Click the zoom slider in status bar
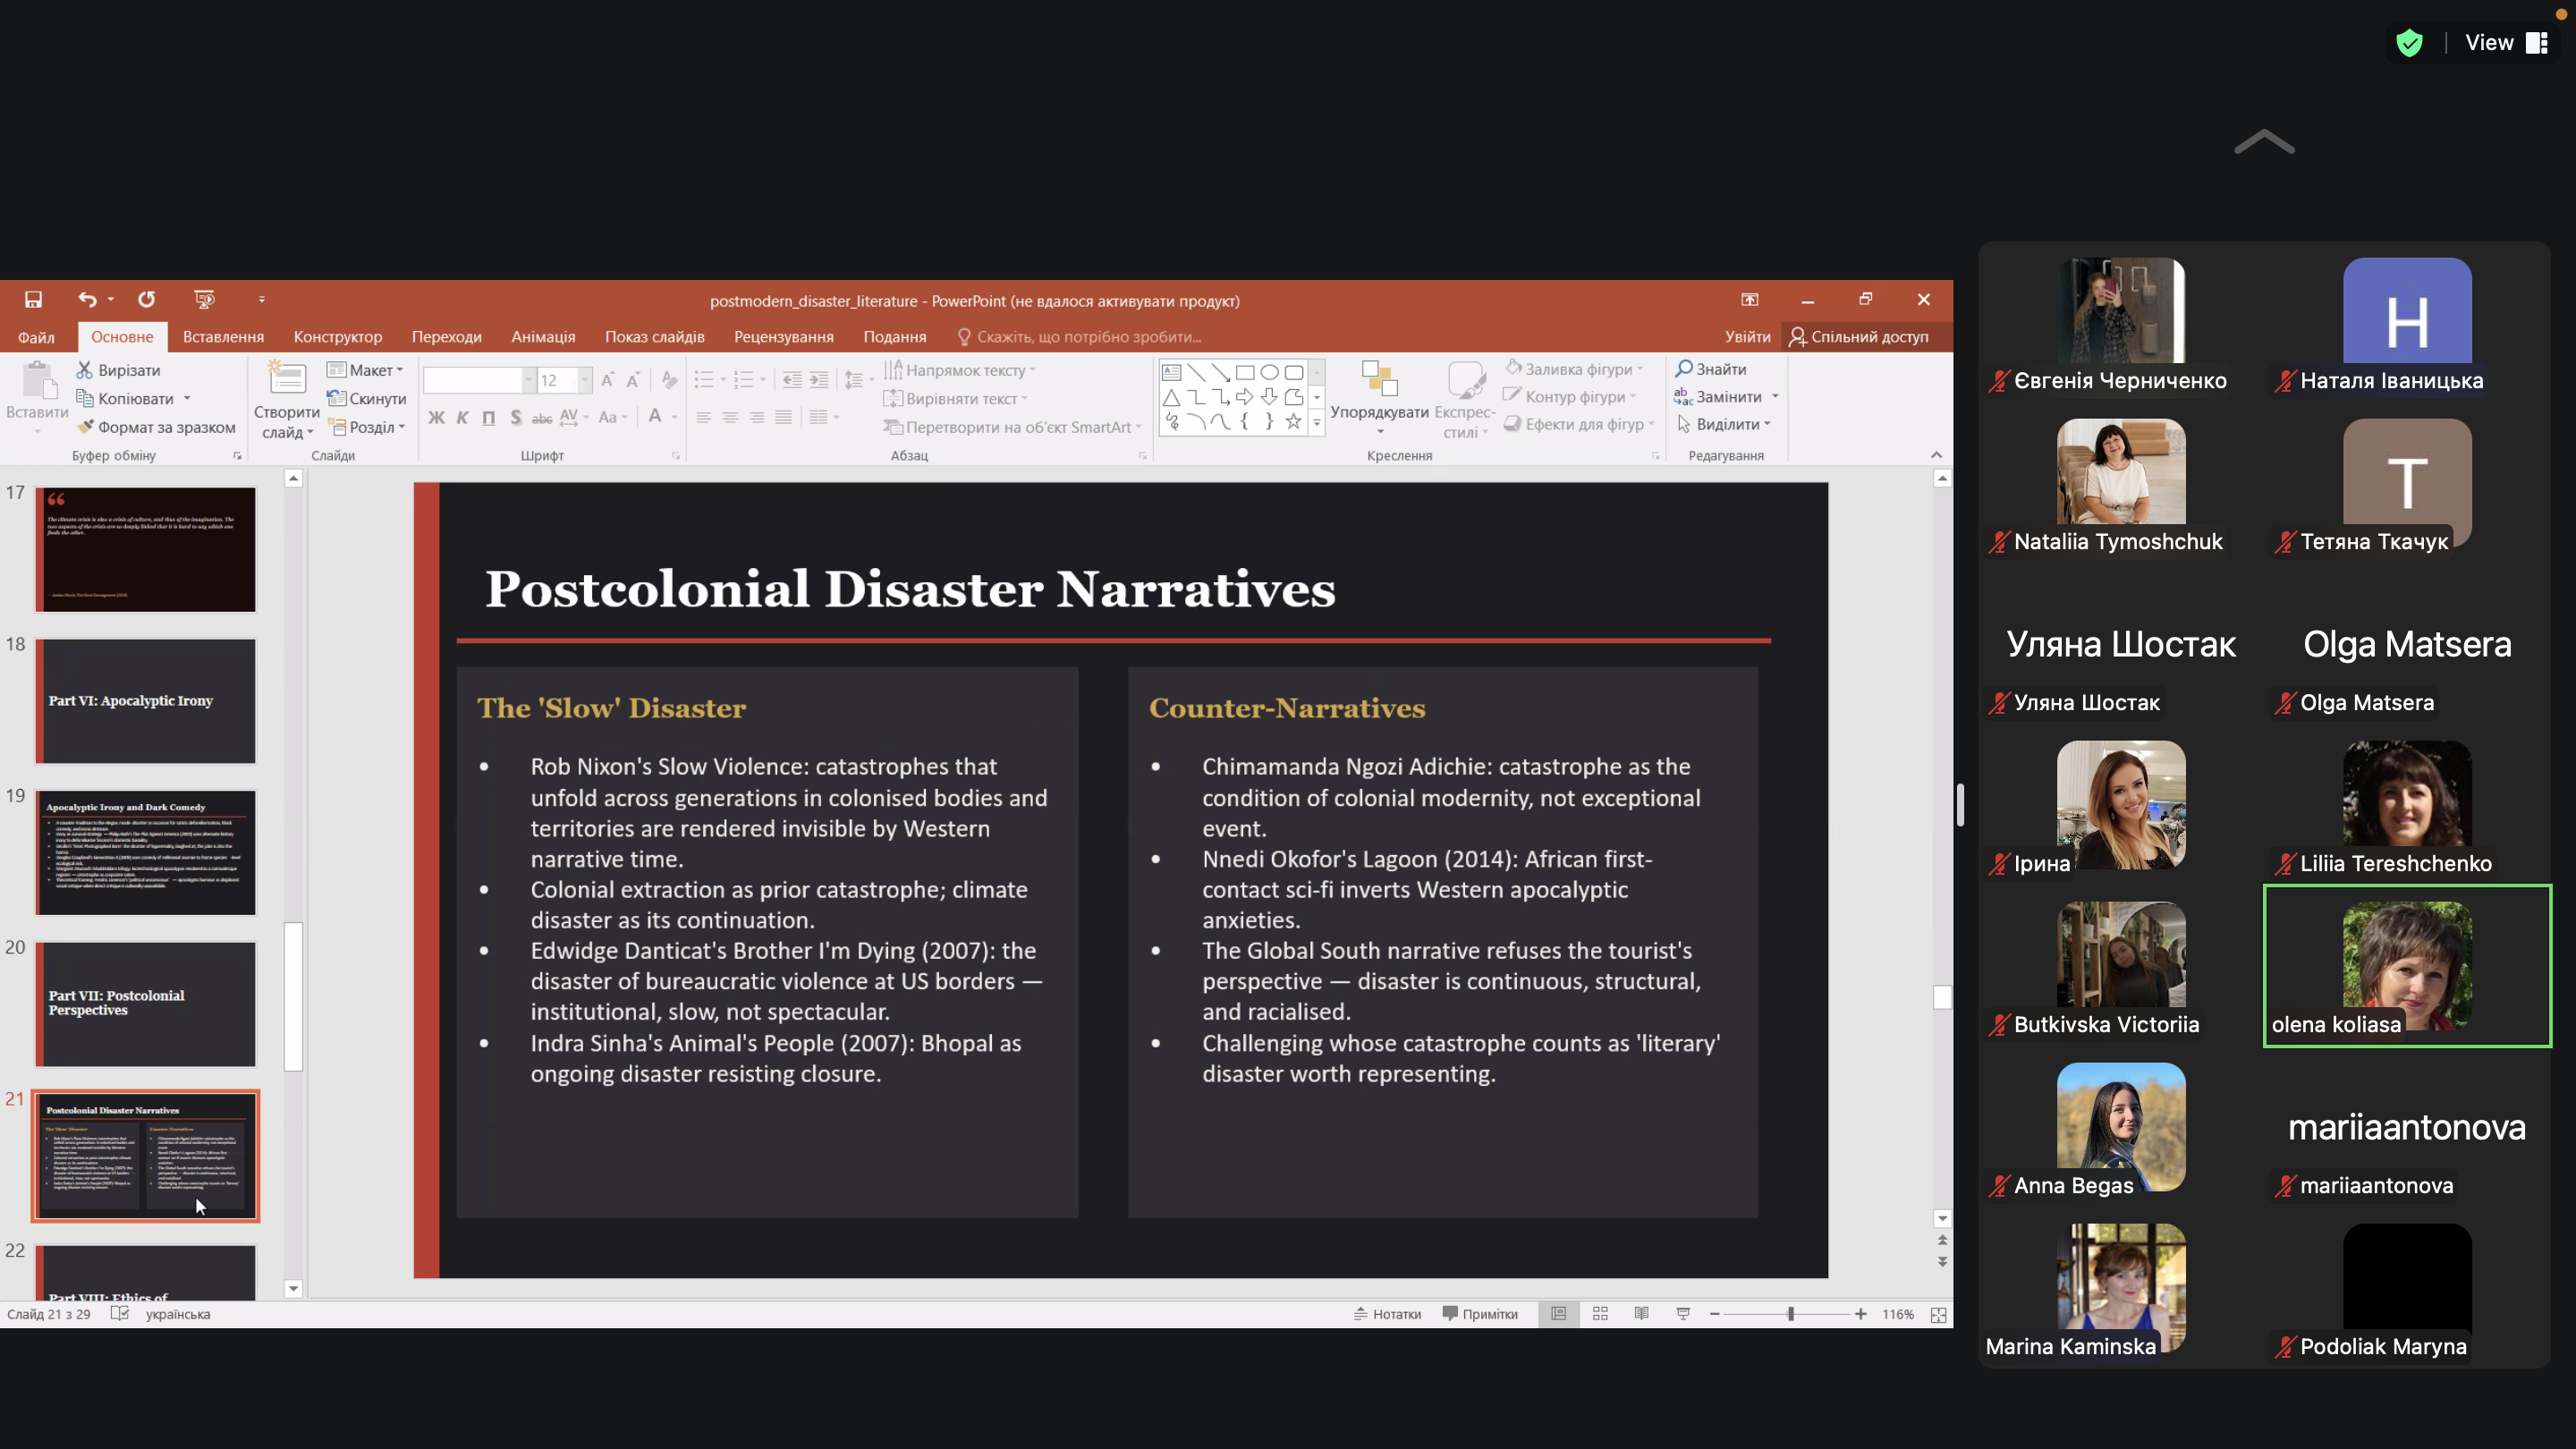Image resolution: width=2576 pixels, height=1449 pixels. pyautogui.click(x=1790, y=1314)
